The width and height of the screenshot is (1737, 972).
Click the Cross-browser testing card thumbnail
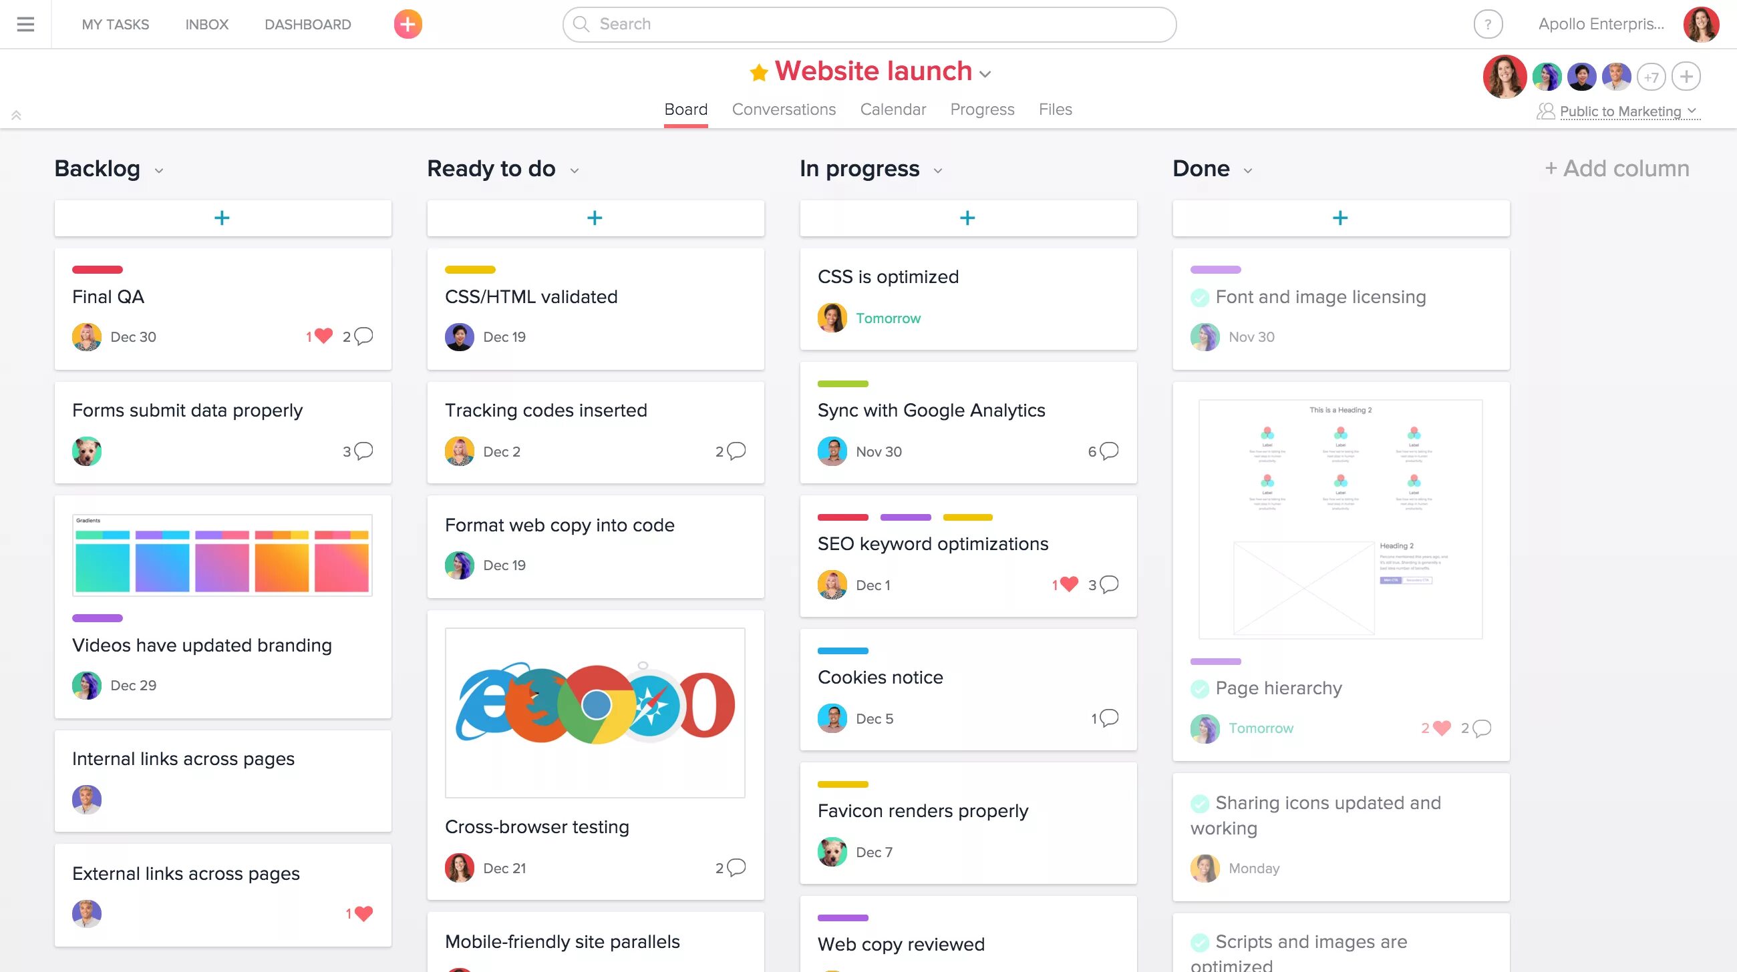[594, 712]
